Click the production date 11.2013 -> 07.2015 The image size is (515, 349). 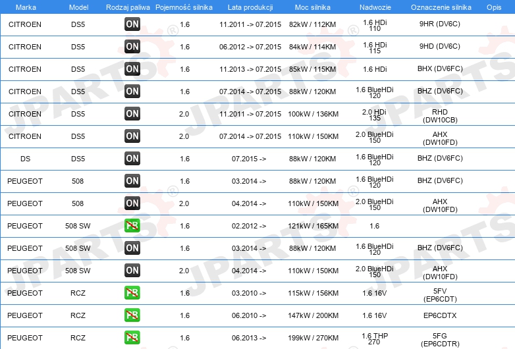pyautogui.click(x=250, y=69)
